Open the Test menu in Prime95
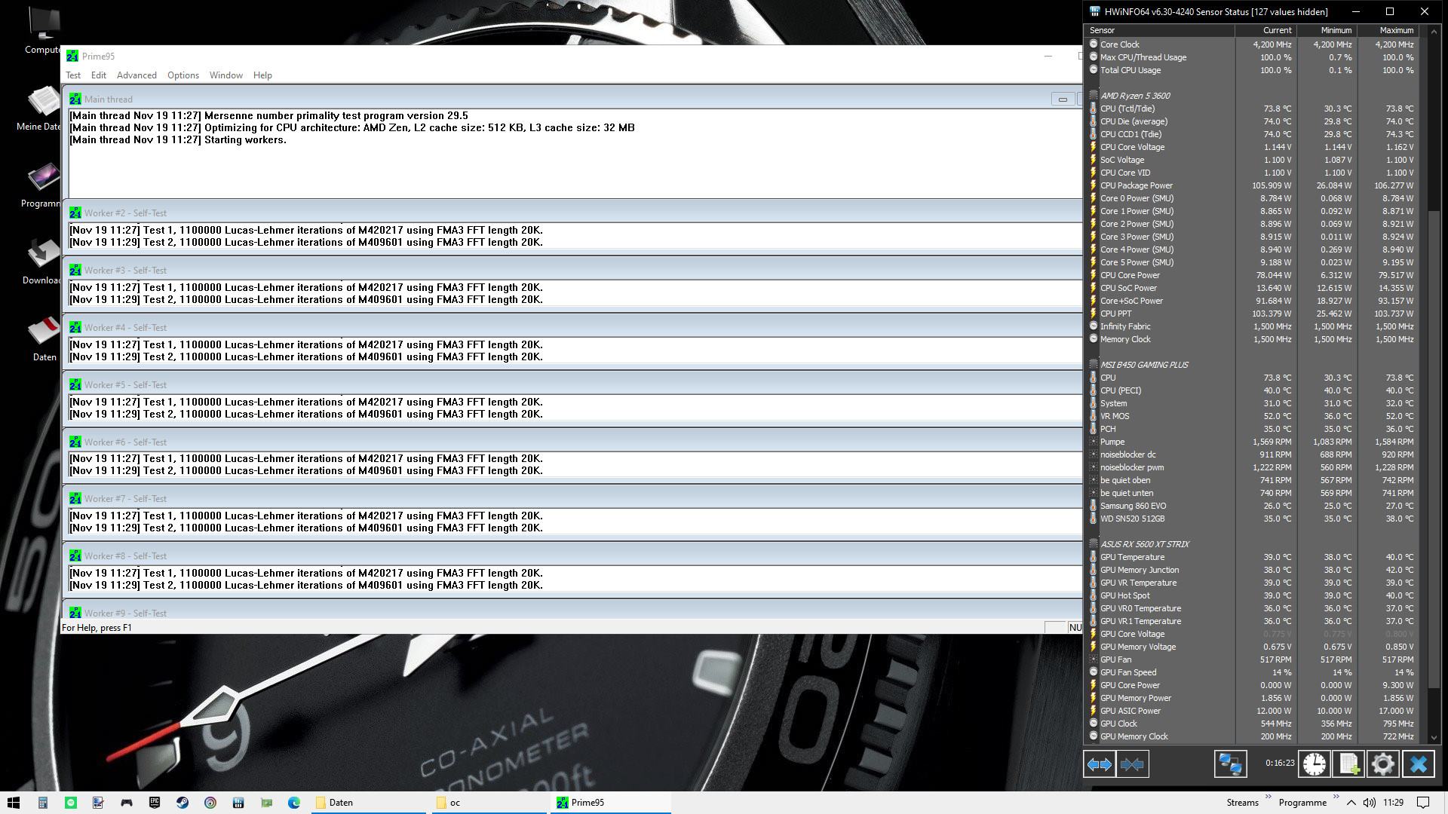Viewport: 1448px width, 814px height. [73, 75]
